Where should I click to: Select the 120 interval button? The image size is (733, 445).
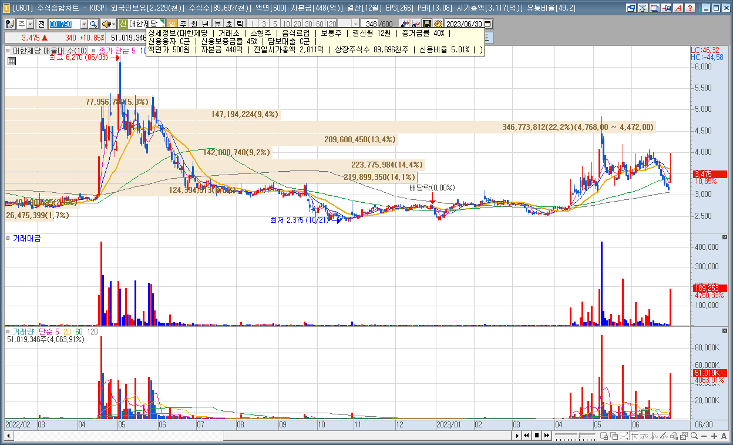click(x=331, y=24)
